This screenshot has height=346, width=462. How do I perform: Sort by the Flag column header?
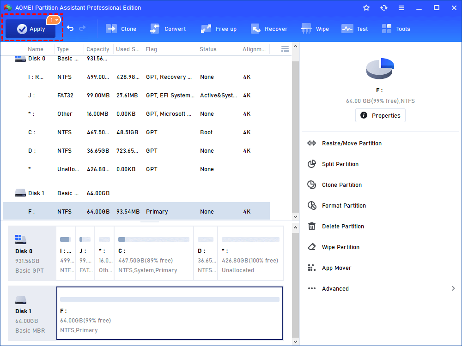click(x=152, y=49)
